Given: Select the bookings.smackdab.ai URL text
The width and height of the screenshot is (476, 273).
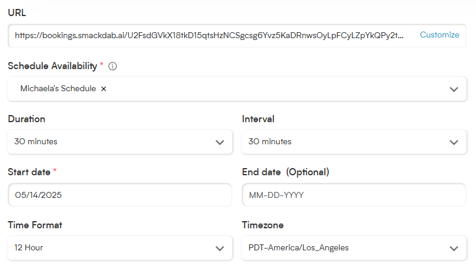Looking at the screenshot, I should tap(209, 36).
